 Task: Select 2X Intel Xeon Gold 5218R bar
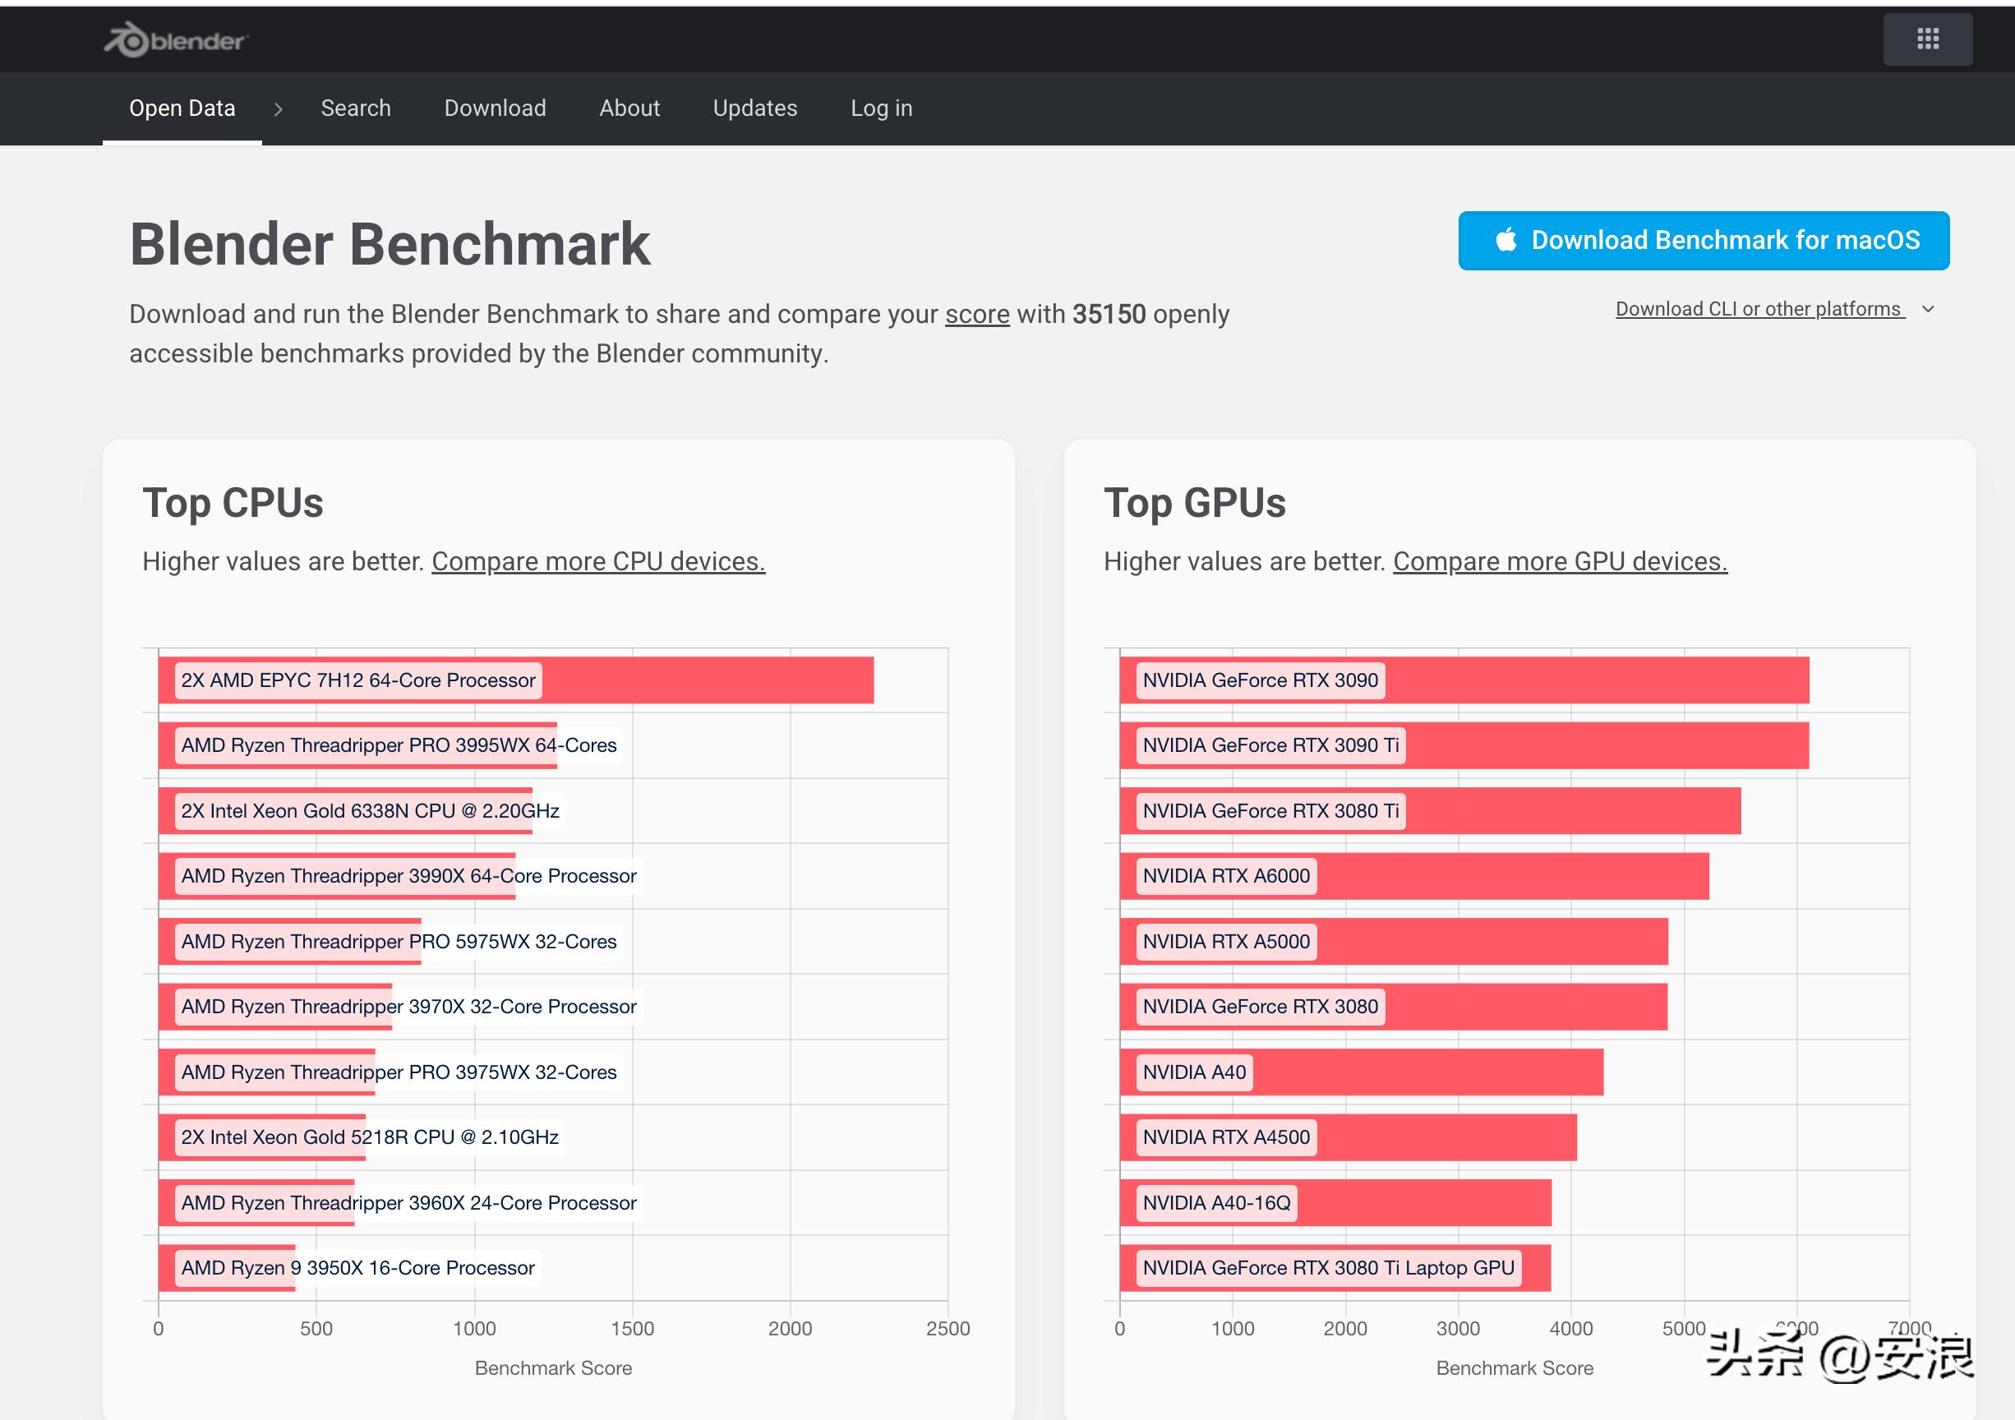click(x=261, y=1137)
